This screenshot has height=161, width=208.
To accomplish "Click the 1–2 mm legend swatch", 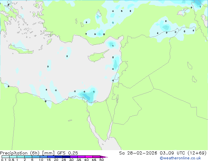I will coord(21,157).
